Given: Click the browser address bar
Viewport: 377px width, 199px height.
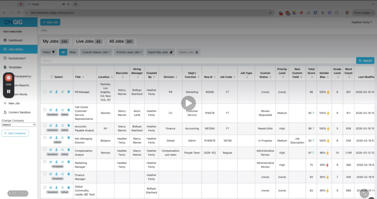Looking at the screenshot, I should click(149, 13).
